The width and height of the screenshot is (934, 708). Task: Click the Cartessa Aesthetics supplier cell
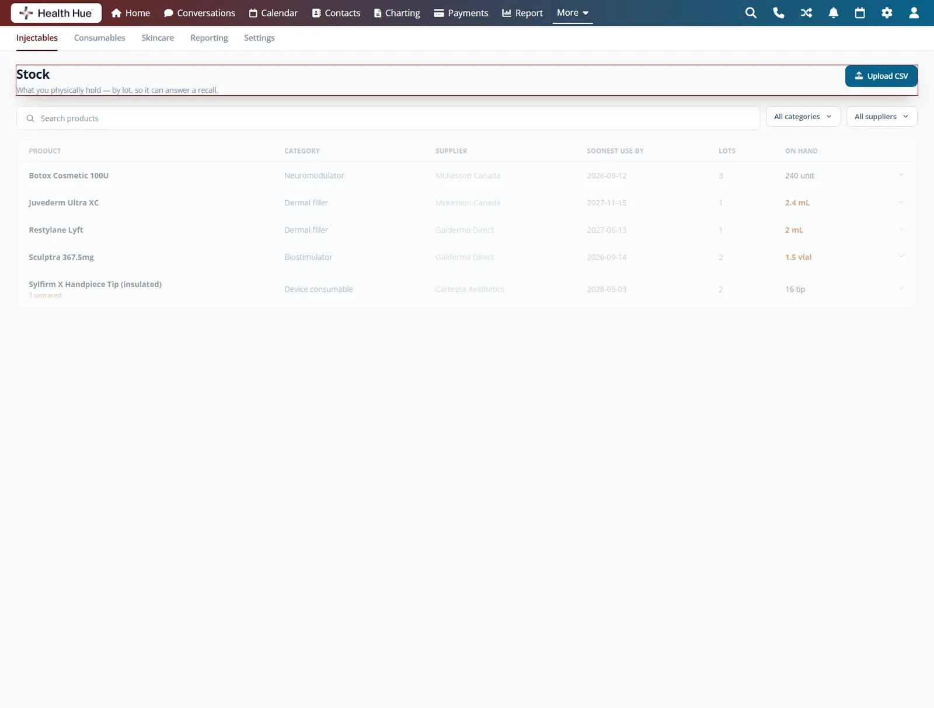470,290
